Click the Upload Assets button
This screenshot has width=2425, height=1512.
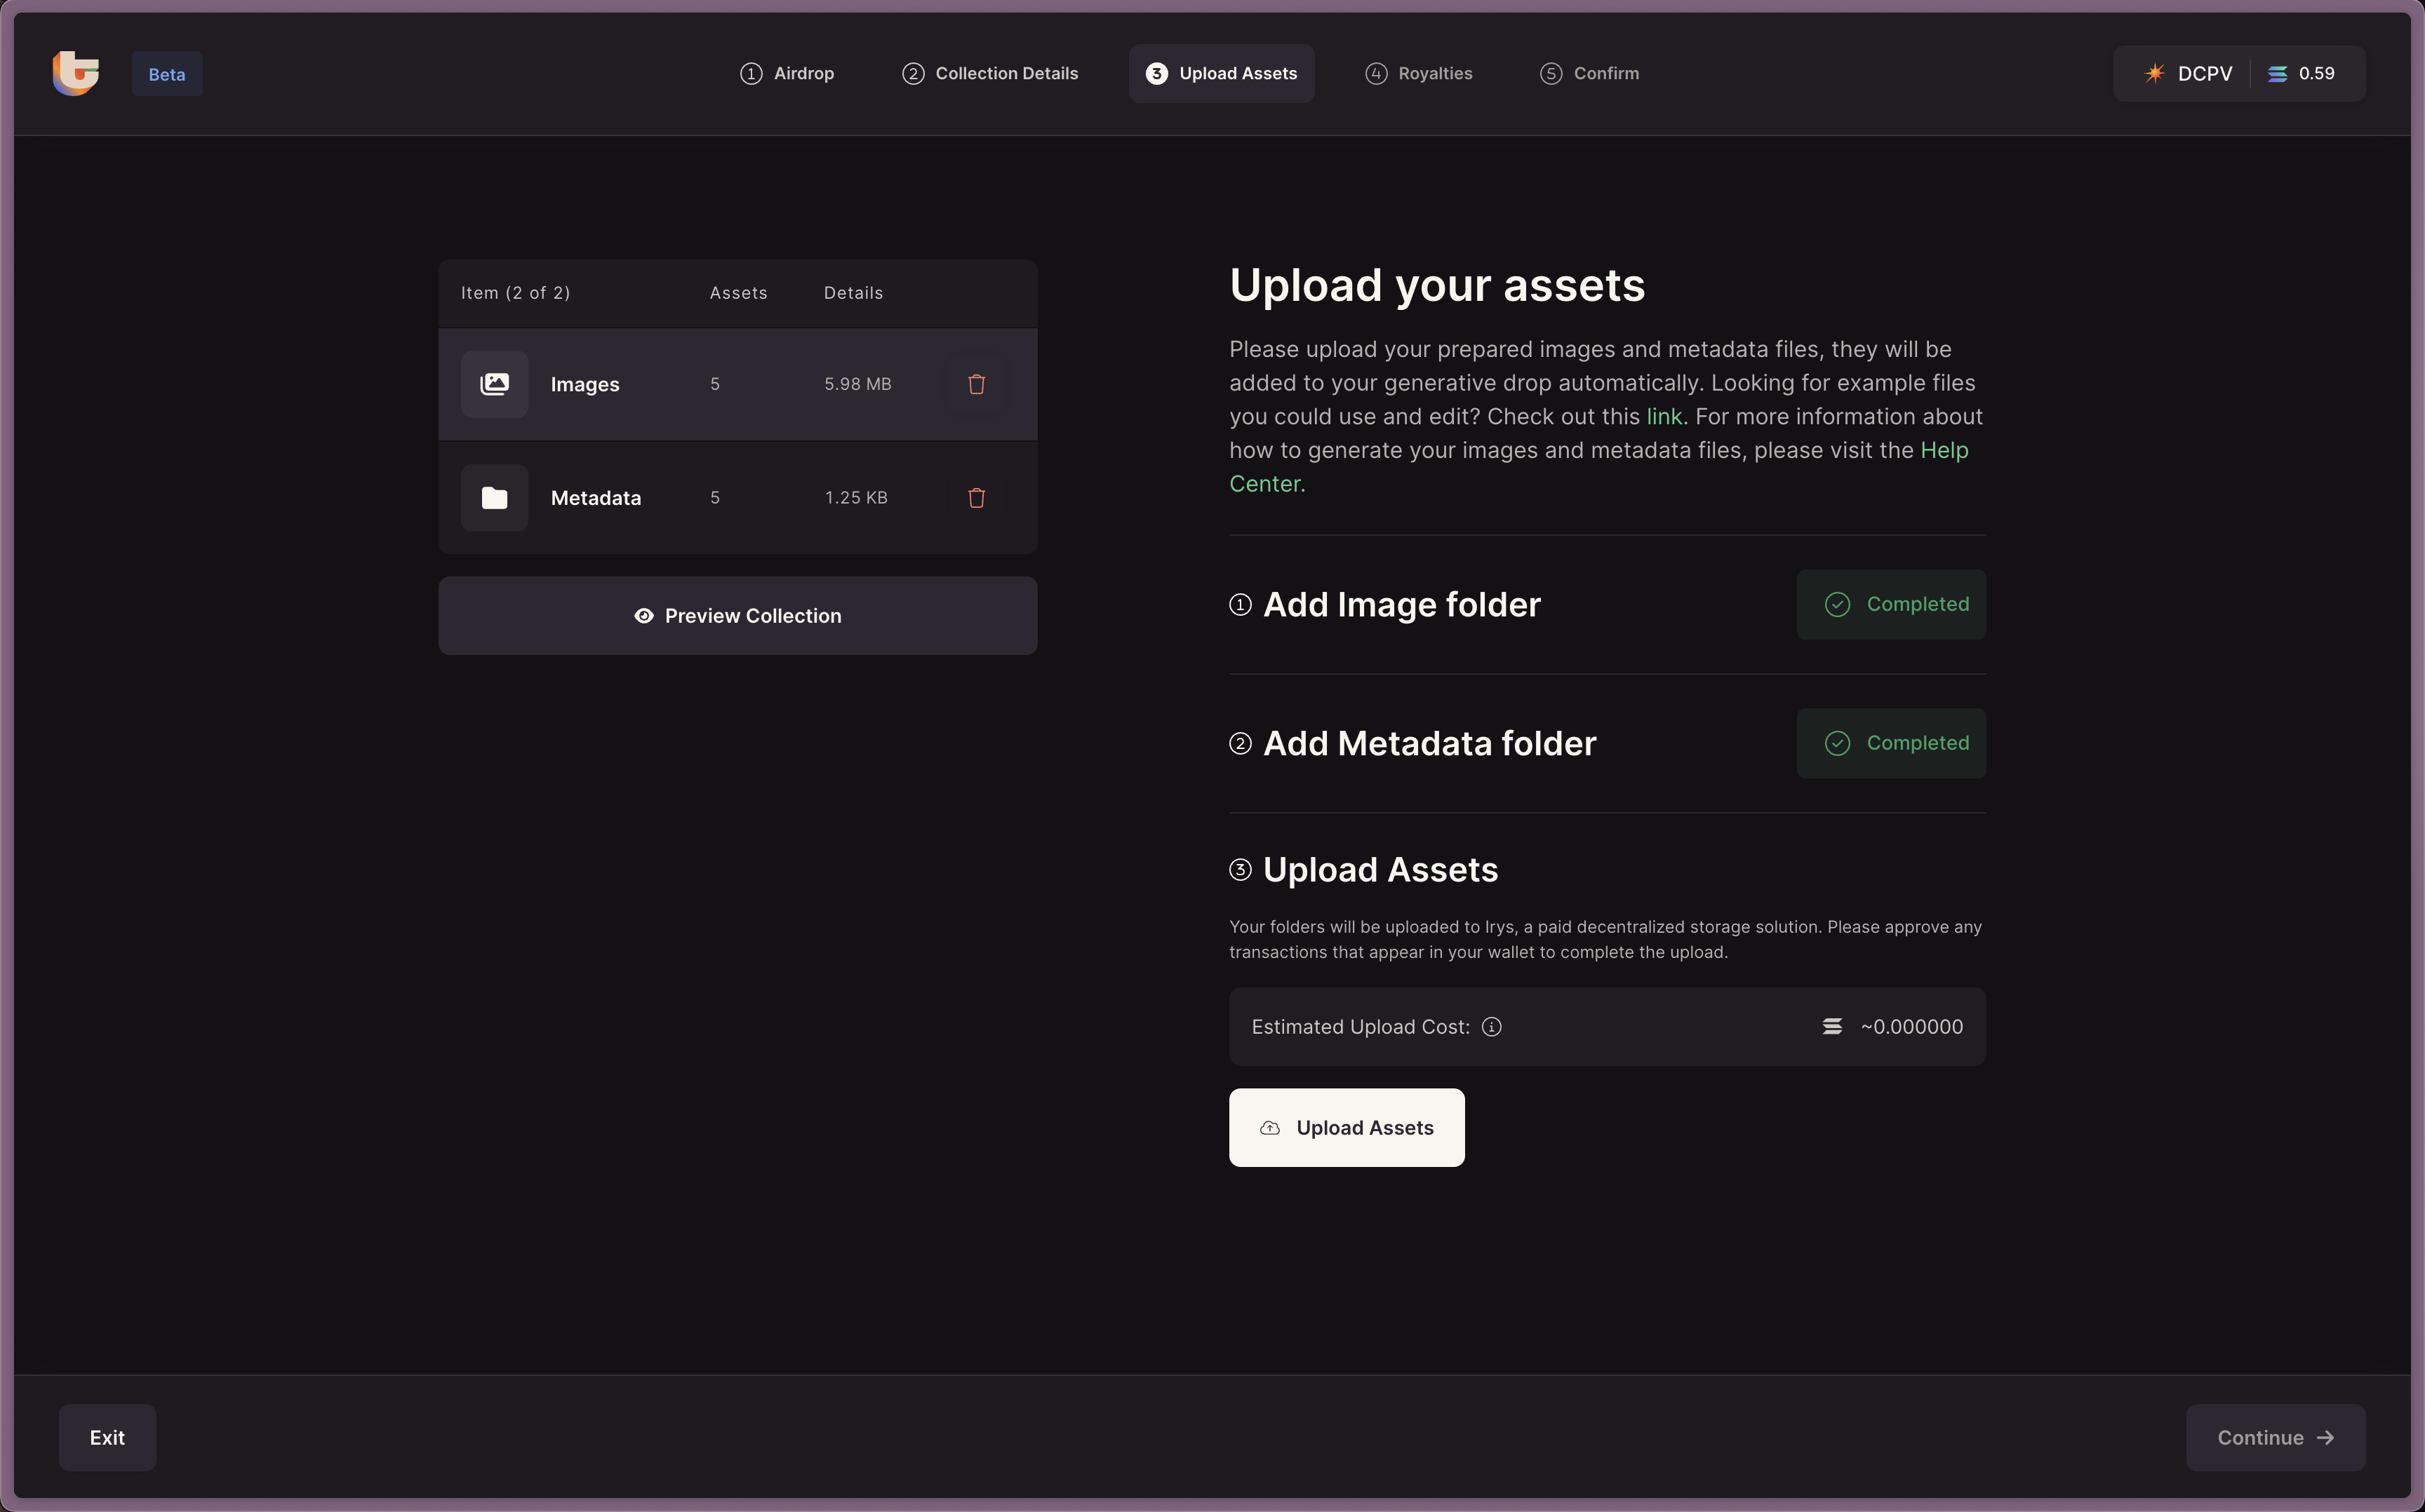coord(1347,1128)
